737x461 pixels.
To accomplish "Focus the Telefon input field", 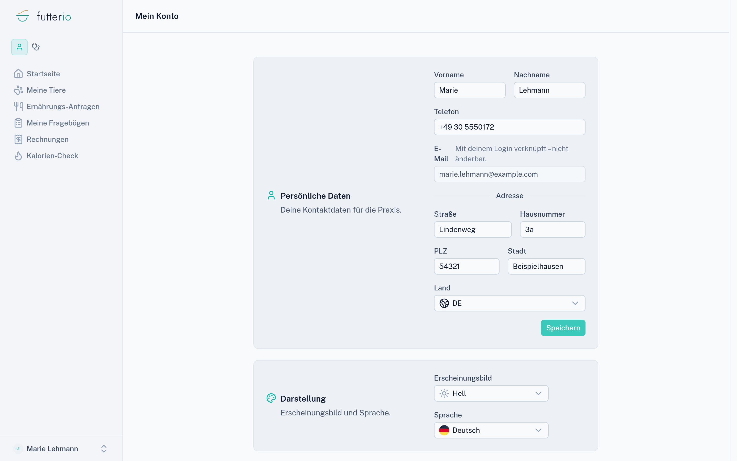I will [510, 127].
